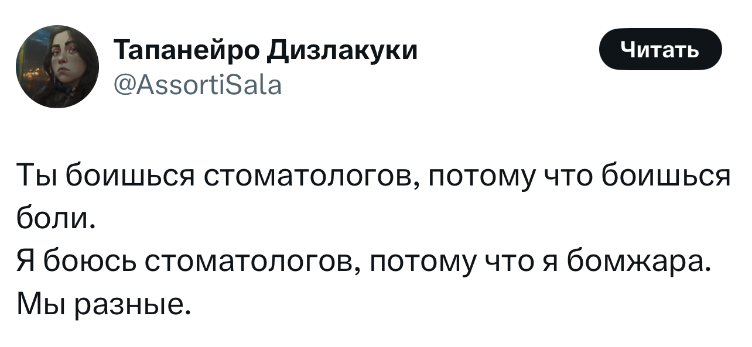Click the letter Я starting the third line
This screenshot has height=347, width=752.
(27, 258)
